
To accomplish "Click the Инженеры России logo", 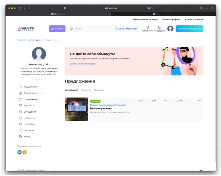I will click(26, 29).
